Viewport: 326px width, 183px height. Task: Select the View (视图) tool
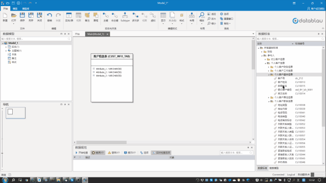(78, 17)
